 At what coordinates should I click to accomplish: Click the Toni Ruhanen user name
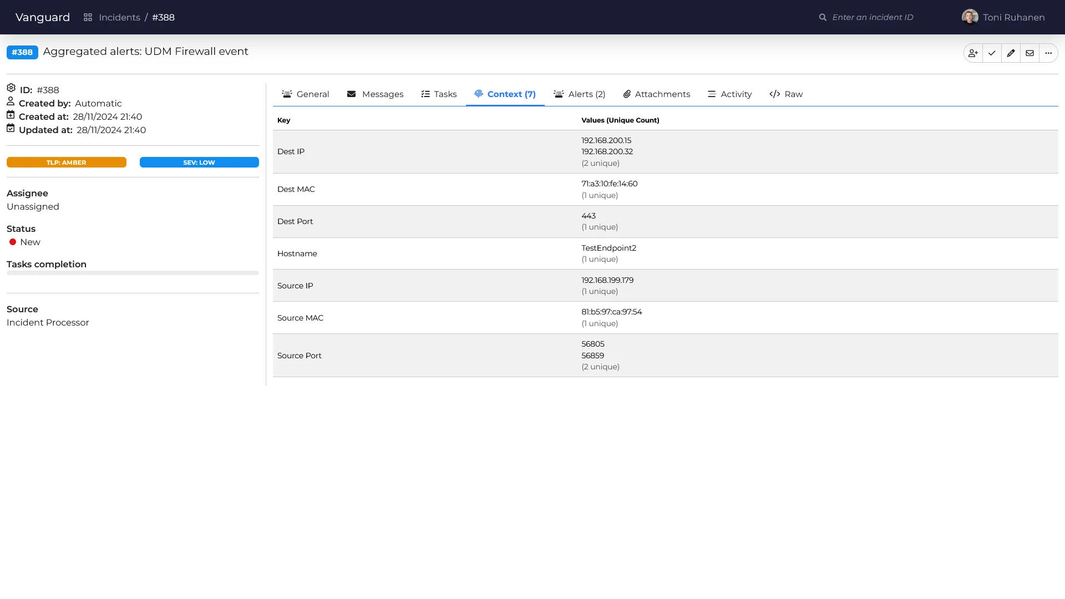tap(1013, 18)
